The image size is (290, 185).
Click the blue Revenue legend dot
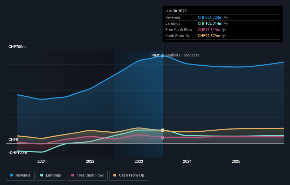click(11, 175)
